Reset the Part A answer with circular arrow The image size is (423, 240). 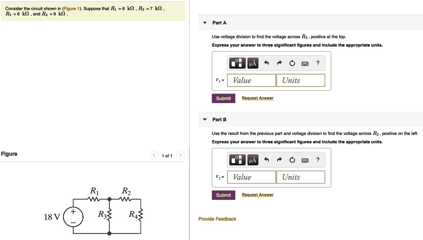pos(293,63)
